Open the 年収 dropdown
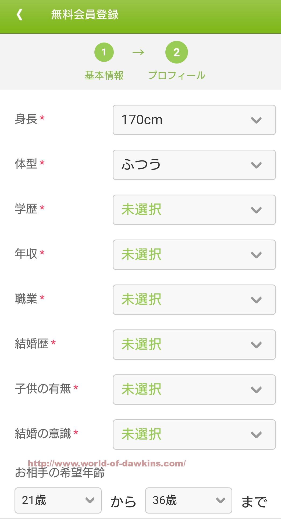This screenshot has height=520, width=281. 194,255
